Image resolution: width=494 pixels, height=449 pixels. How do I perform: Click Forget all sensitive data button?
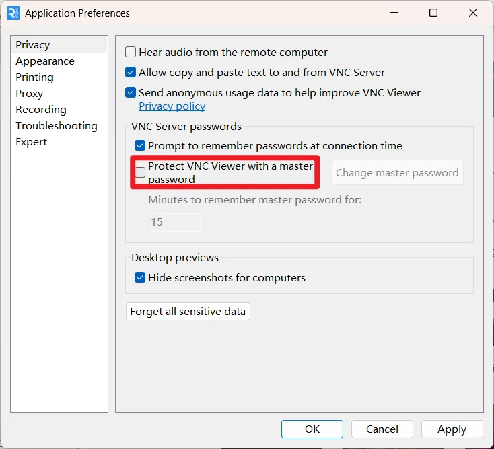(x=188, y=311)
